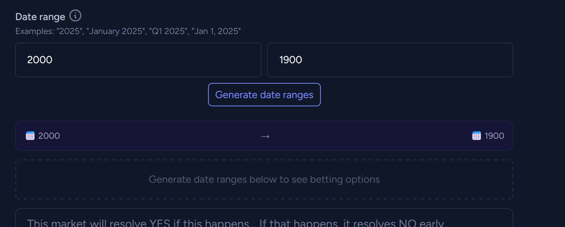Click the purple date summary bar

pyautogui.click(x=164, y=136)
